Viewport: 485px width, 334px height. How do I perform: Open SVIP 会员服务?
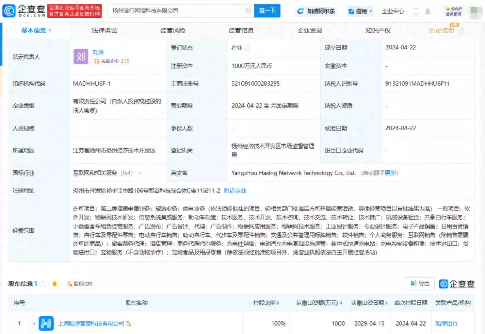[454, 11]
